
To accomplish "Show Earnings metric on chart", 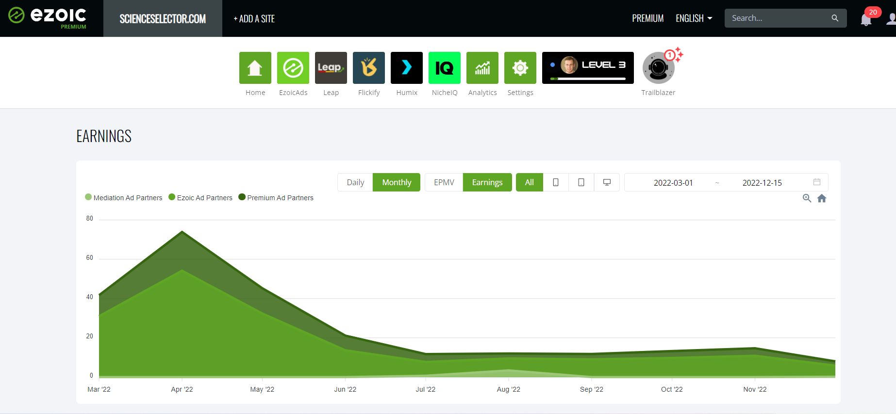I will (487, 182).
